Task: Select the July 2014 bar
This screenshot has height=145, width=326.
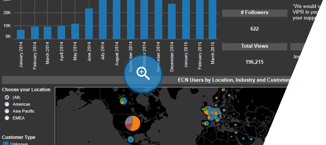Action: tap(103, 19)
